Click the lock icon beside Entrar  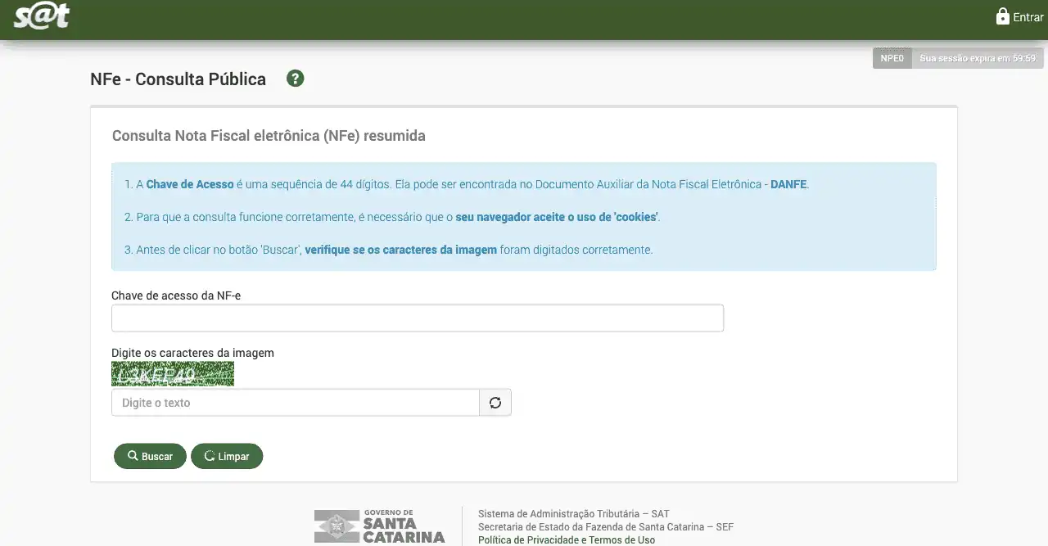tap(1002, 16)
